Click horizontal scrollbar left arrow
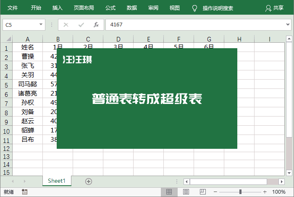 pos(186,181)
